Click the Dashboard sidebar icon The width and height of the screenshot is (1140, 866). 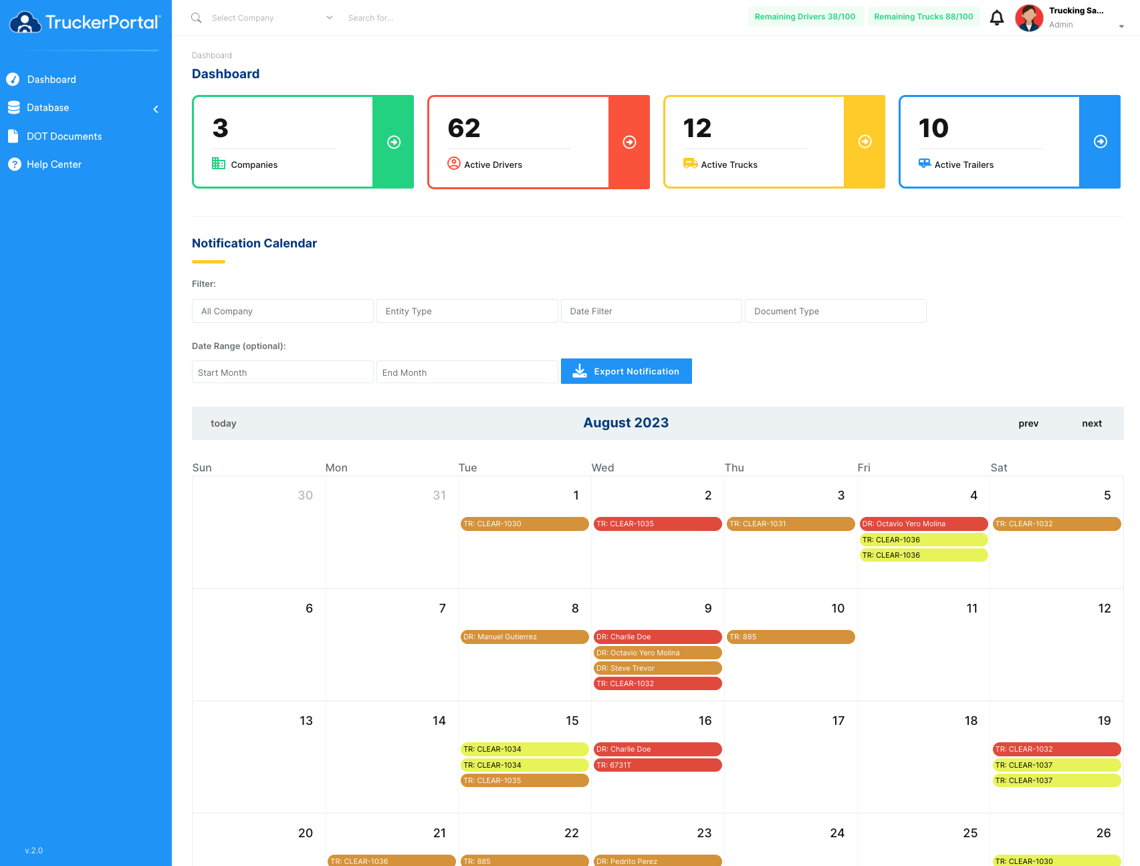point(13,80)
